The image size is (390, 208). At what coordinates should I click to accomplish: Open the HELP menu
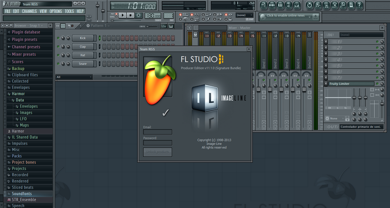click(80, 11)
